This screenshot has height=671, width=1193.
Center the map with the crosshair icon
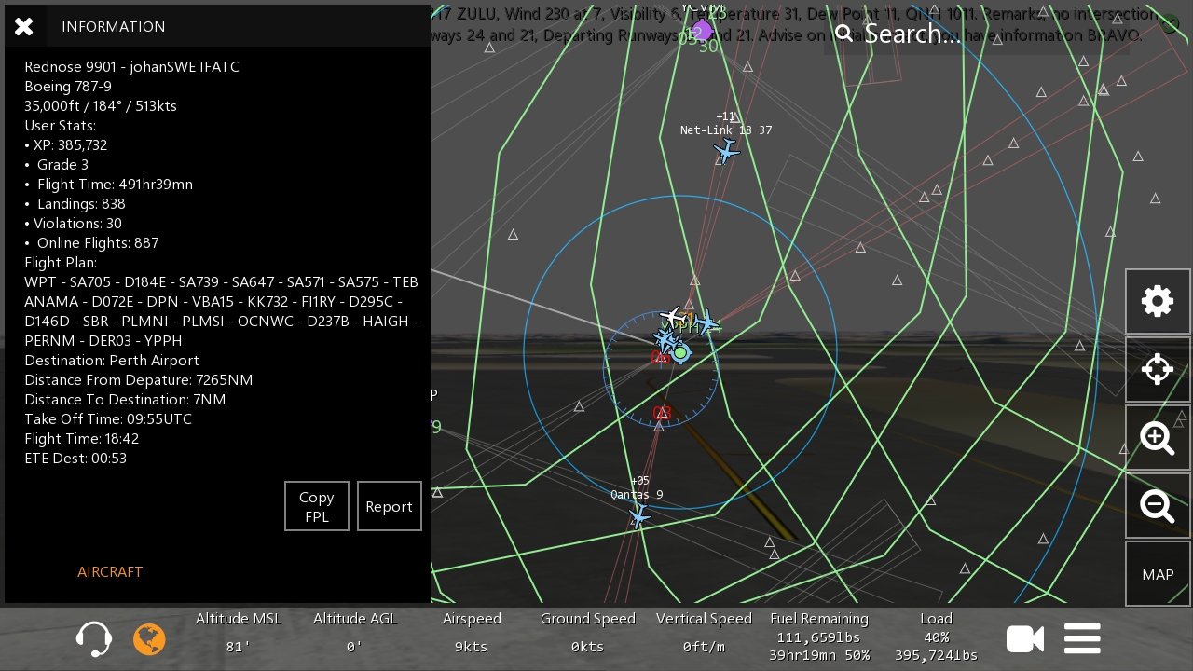[x=1158, y=369]
